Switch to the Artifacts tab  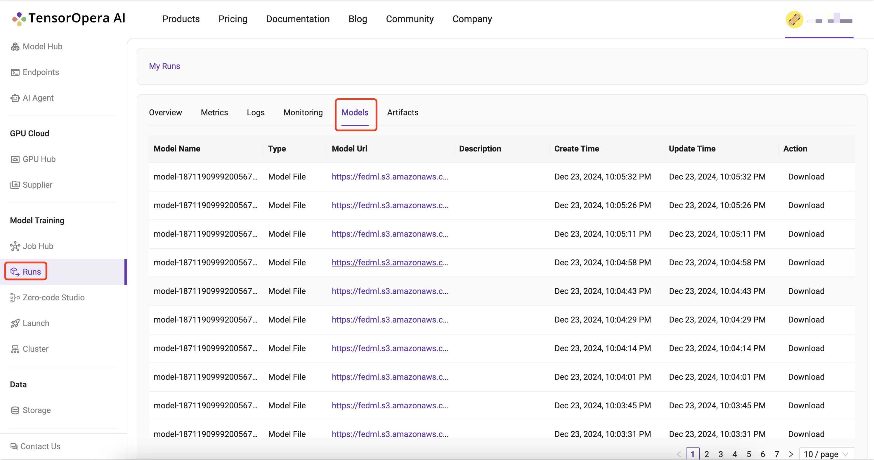403,113
